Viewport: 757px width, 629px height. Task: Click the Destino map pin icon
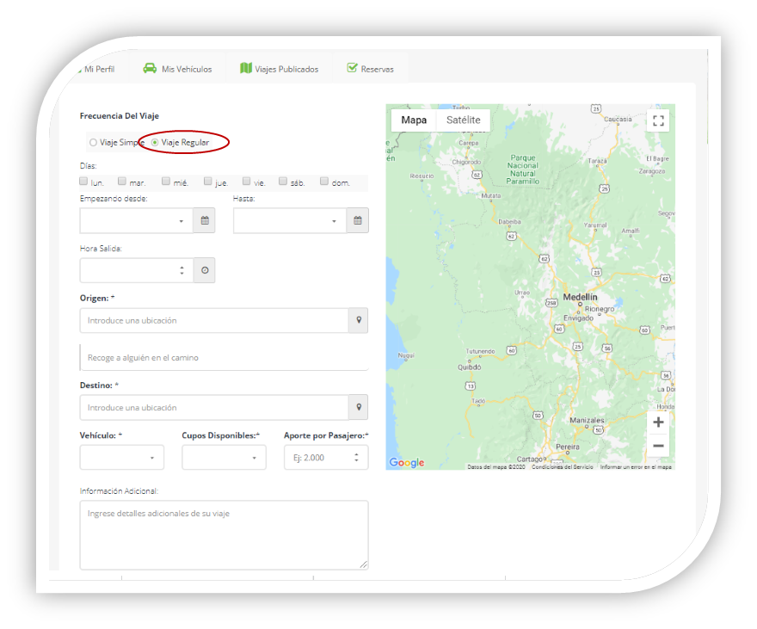[x=359, y=407]
